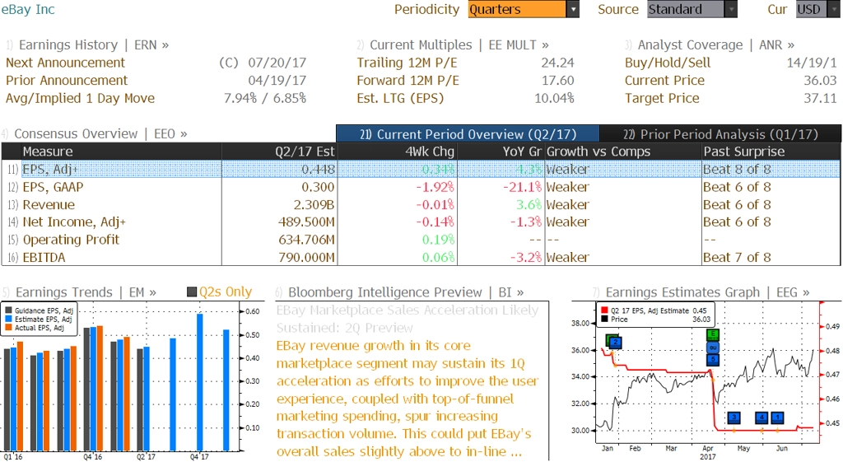Viewport: 843px width, 462px height.
Task: Click the blue event marker numbered 1
Action: point(777,418)
